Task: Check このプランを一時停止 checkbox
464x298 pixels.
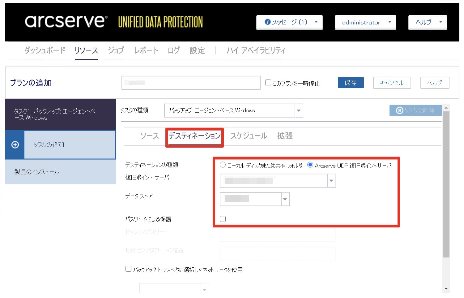Action: click(x=268, y=83)
